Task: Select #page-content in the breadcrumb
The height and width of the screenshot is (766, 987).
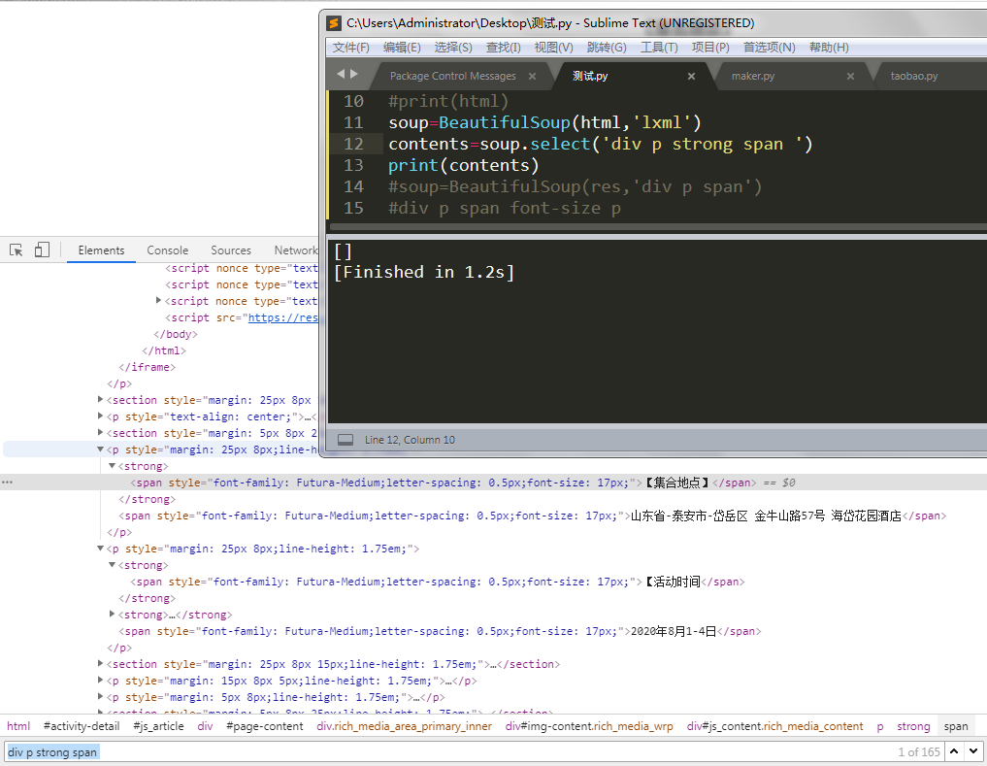Action: coord(264,725)
